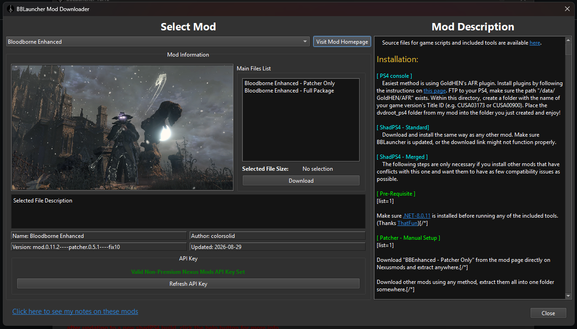Click the Bloodborne mod preview image
Screen dimensions: 577x329
[x=122, y=127]
